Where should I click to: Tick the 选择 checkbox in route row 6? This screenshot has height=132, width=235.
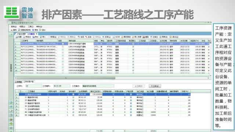[63, 59]
